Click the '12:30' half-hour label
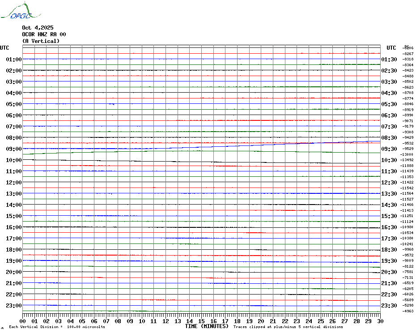416x333 pixels. click(389, 183)
